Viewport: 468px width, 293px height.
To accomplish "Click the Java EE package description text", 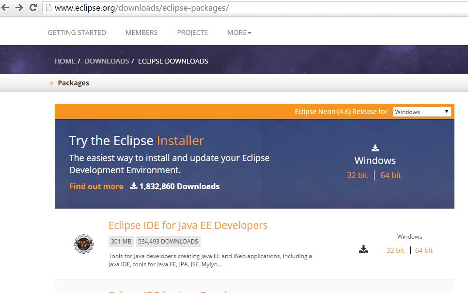I will click(210, 260).
